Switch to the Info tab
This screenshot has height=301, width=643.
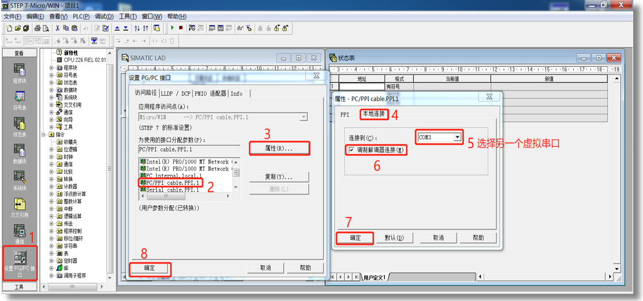click(238, 94)
